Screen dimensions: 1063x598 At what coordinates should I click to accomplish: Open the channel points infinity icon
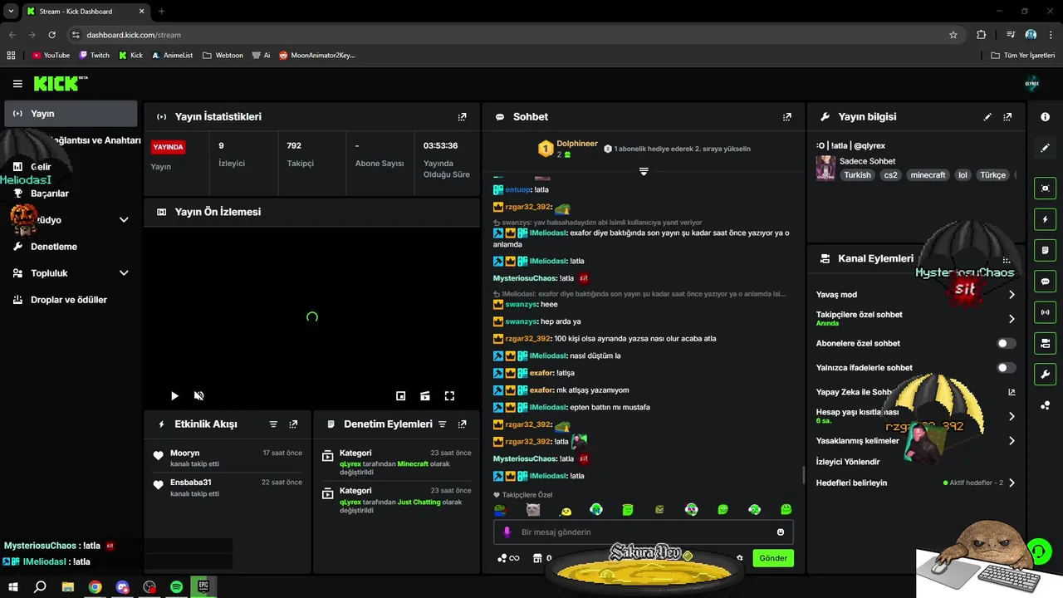(x=508, y=558)
